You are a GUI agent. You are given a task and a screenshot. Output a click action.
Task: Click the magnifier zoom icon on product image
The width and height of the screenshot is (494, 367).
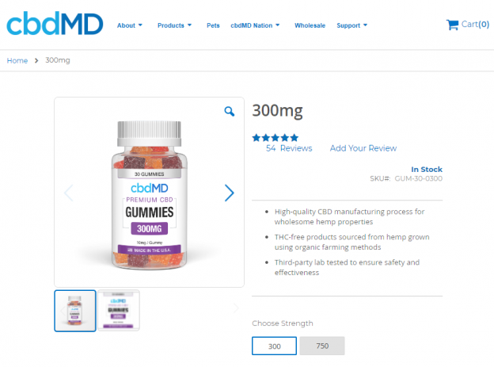point(230,111)
